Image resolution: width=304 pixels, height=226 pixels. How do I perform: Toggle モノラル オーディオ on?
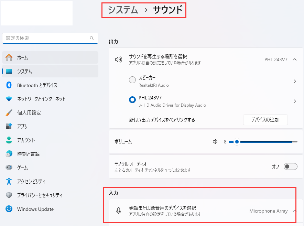[290, 166]
